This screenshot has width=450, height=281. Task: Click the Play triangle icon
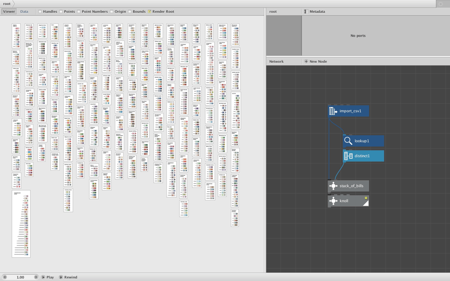tap(43, 277)
